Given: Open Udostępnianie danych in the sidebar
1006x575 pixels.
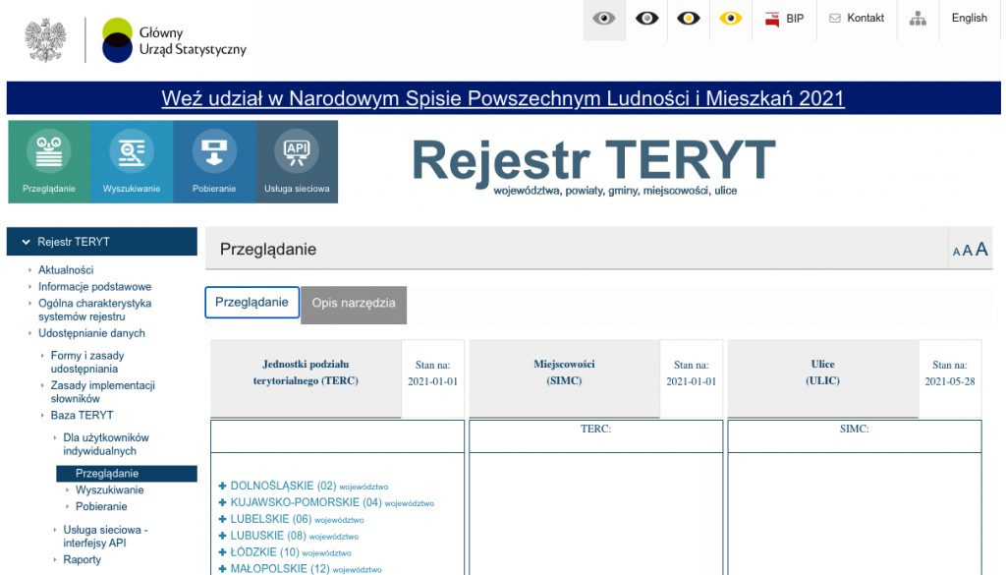Looking at the screenshot, I should [x=91, y=333].
